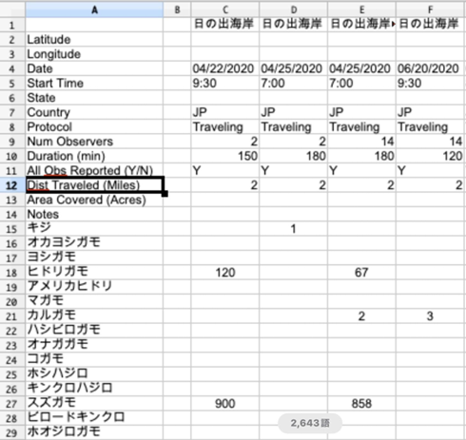Click the 'Country' label cell
Viewport: 466px width, 440px height.
pos(94,112)
